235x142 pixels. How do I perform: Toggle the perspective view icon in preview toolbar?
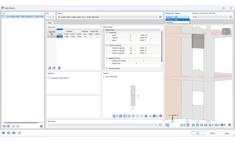click(188, 125)
